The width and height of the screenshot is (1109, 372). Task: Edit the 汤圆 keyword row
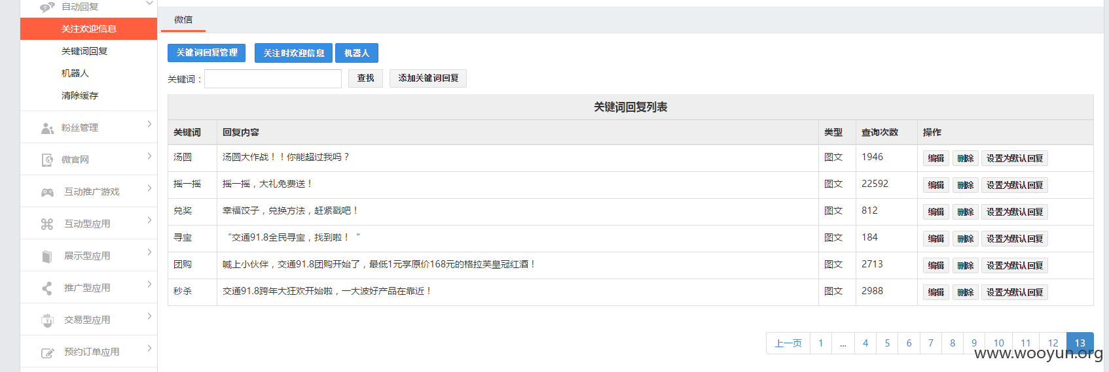(x=936, y=158)
